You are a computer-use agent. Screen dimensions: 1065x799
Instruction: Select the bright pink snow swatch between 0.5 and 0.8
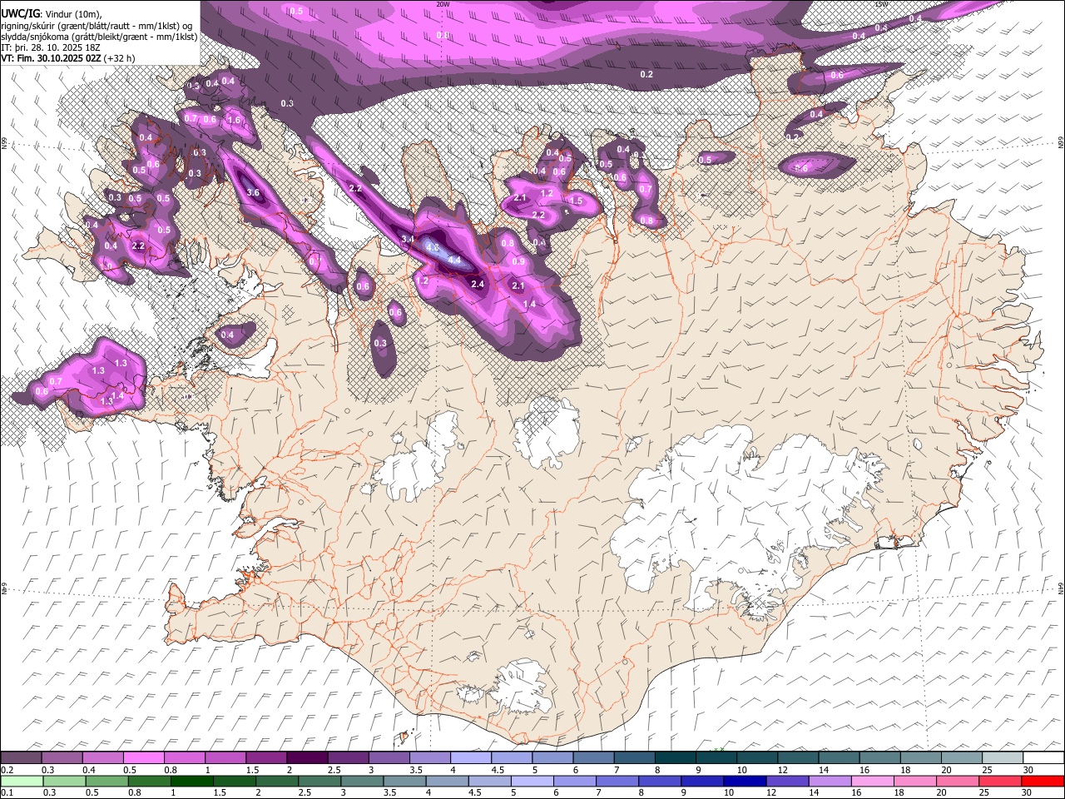pyautogui.click(x=143, y=757)
